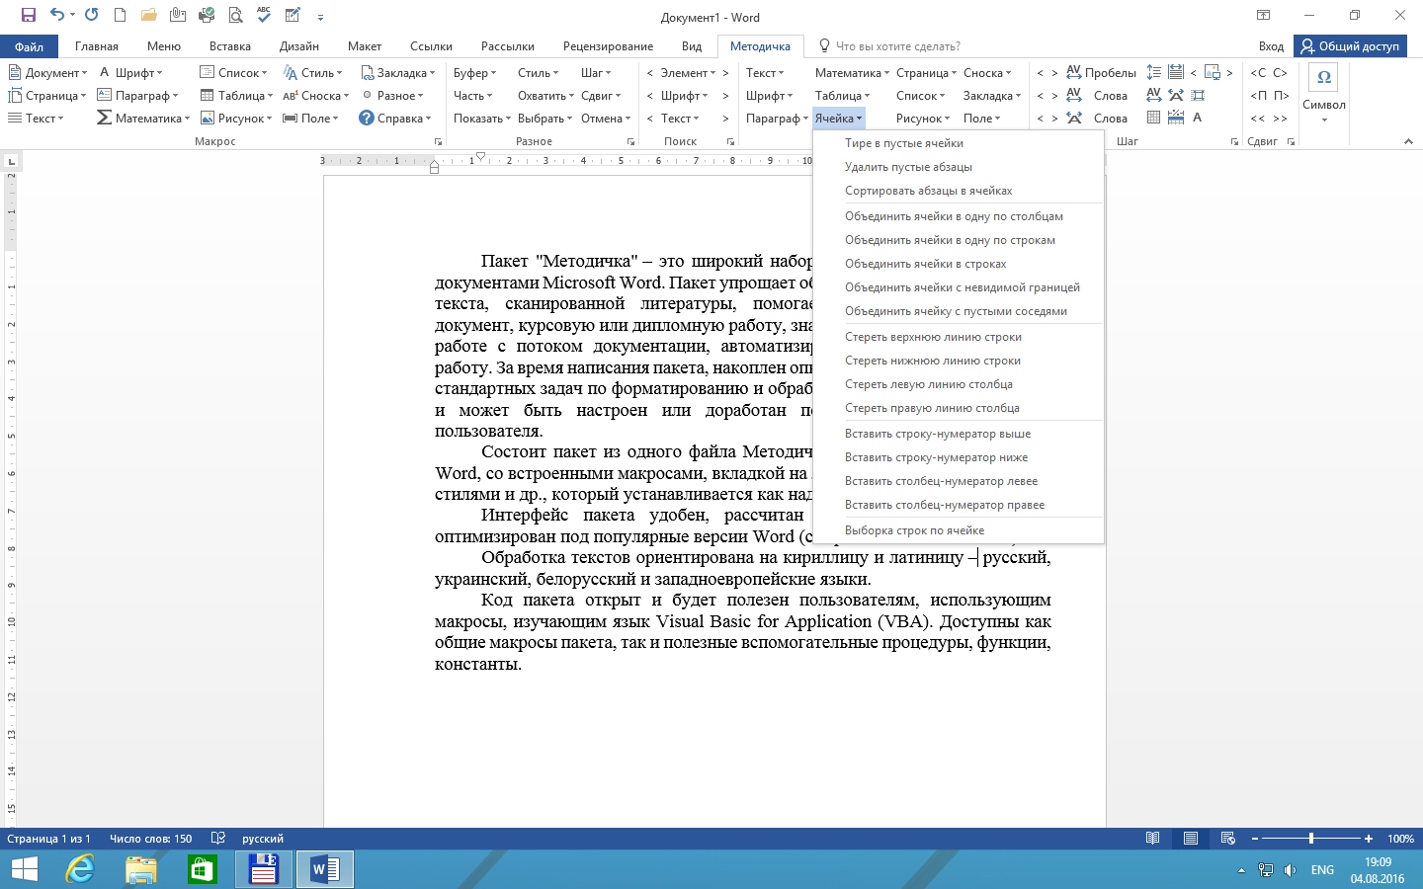This screenshot has height=889, width=1423.
Task: Click the paragraph spacing icon beside line spacing
Action: (1175, 72)
